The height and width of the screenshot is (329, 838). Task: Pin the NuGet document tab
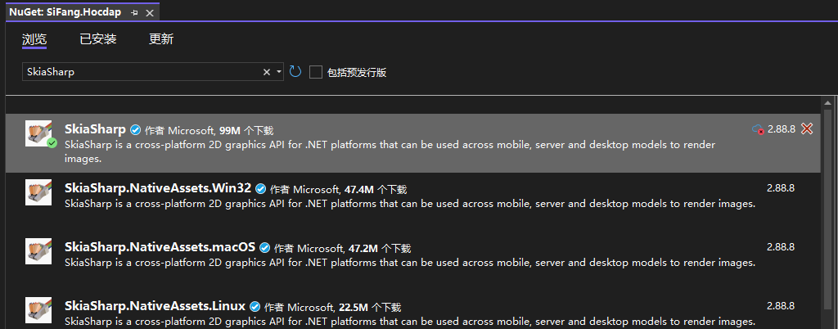[x=134, y=12]
